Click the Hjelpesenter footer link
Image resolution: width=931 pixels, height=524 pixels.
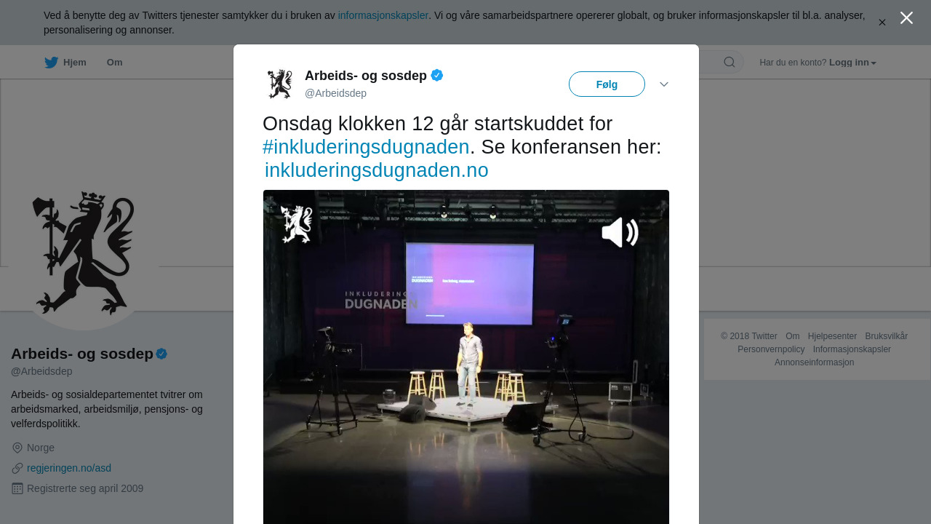(x=832, y=336)
